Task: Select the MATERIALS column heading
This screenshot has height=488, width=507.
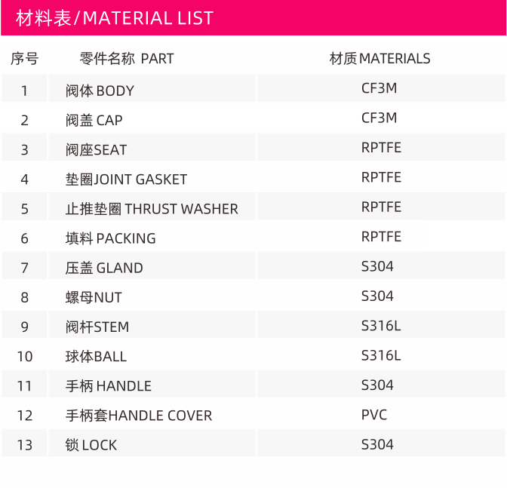Action: [380, 59]
